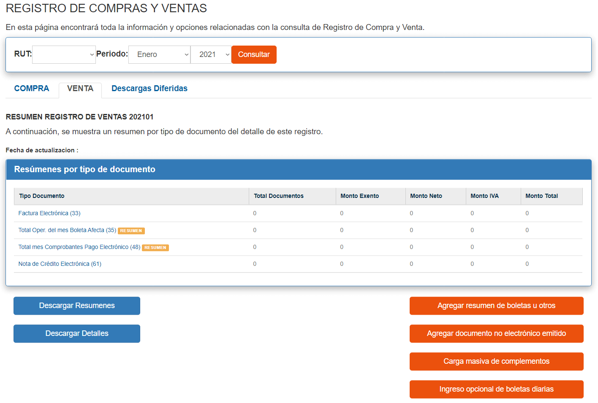Click Agregar resumen de boletas u otros
Viewport: 598px width, 403px height.
coord(496,306)
